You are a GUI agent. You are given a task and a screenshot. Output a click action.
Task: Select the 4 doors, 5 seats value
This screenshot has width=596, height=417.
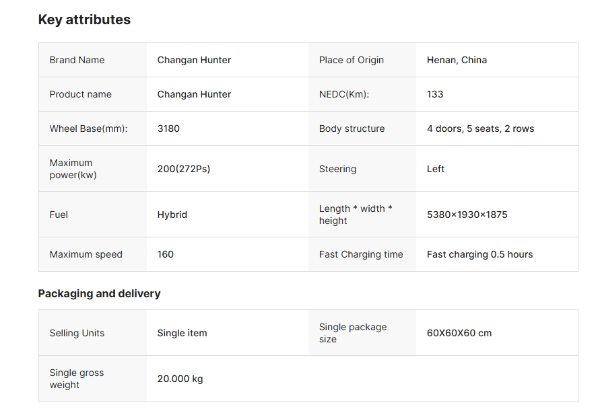click(x=480, y=128)
